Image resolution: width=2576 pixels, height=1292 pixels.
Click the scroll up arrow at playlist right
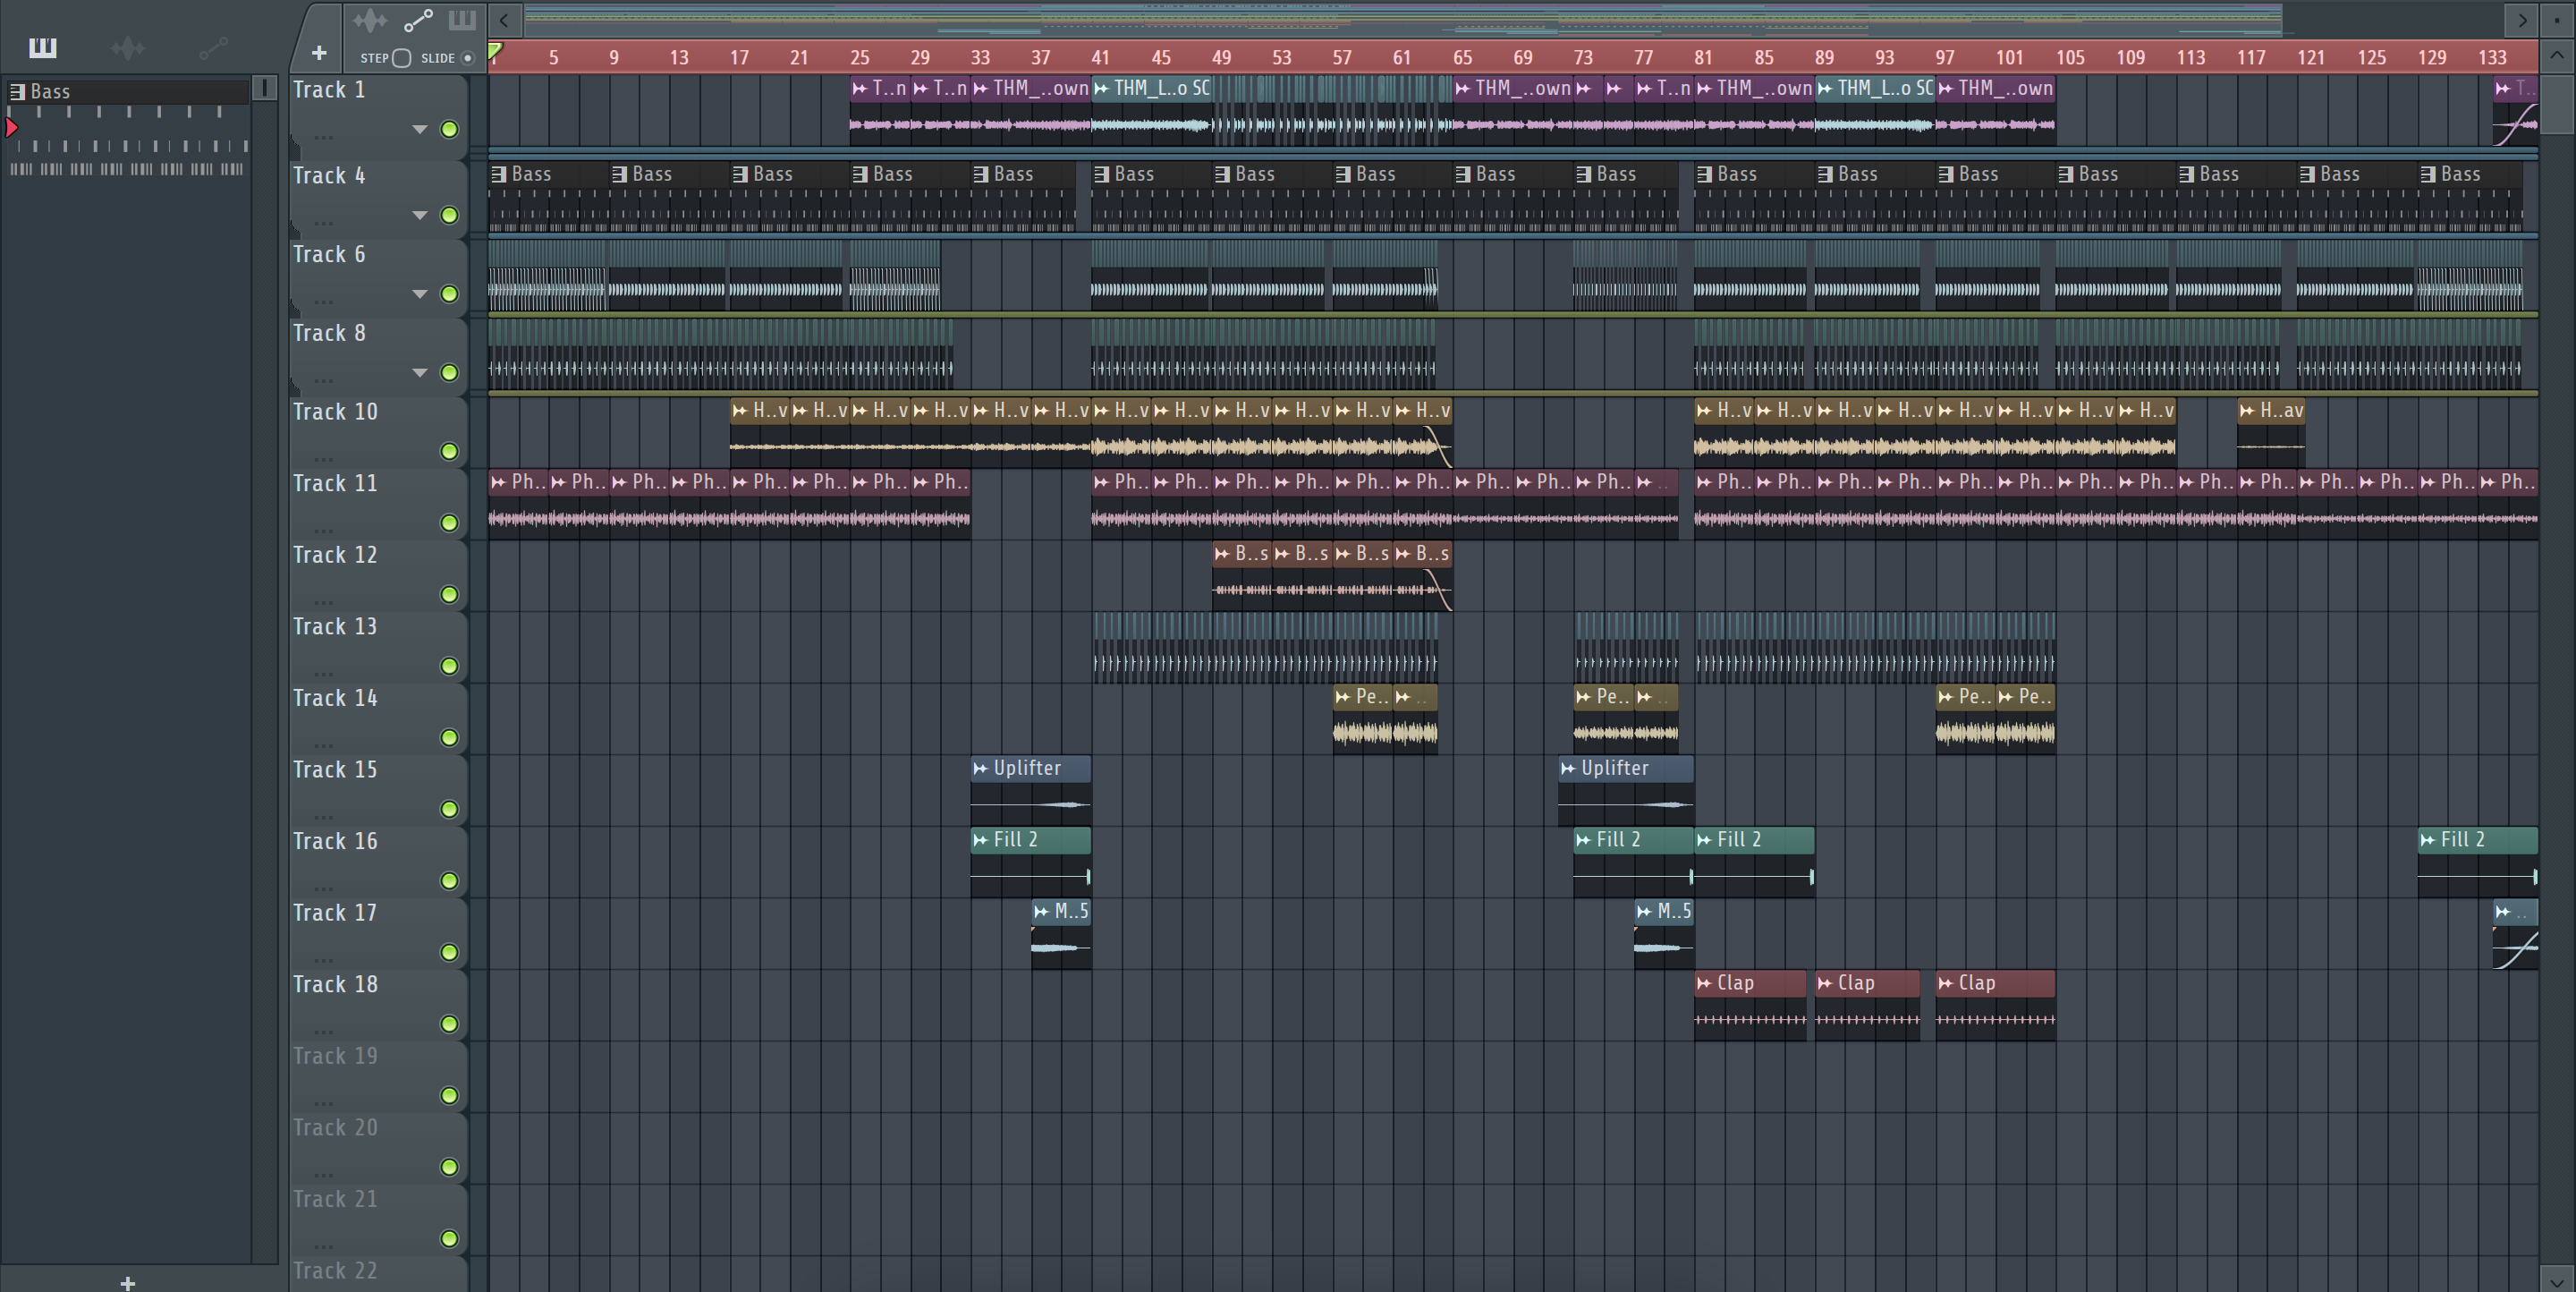coord(2557,55)
